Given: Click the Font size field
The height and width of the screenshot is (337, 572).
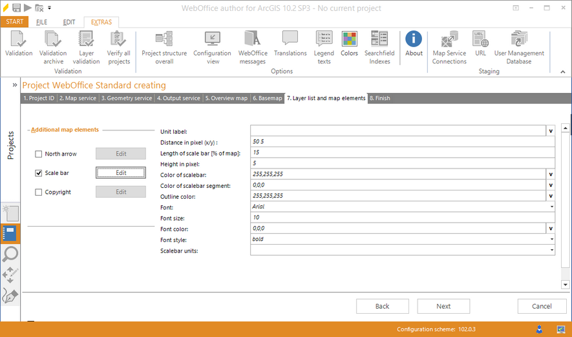Looking at the screenshot, I should 403,218.
